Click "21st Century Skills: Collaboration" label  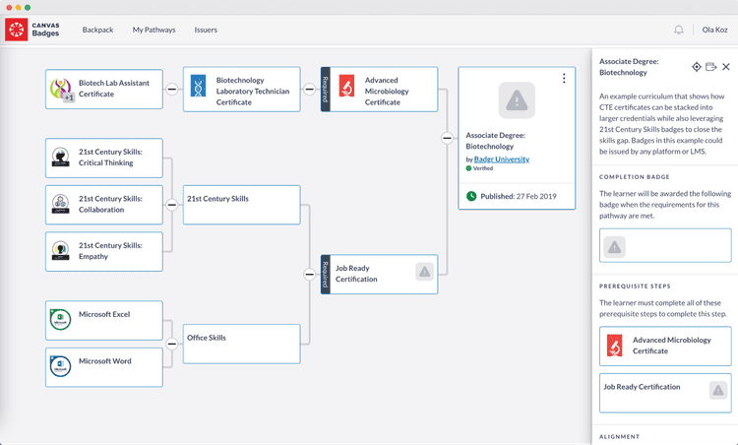(110, 204)
